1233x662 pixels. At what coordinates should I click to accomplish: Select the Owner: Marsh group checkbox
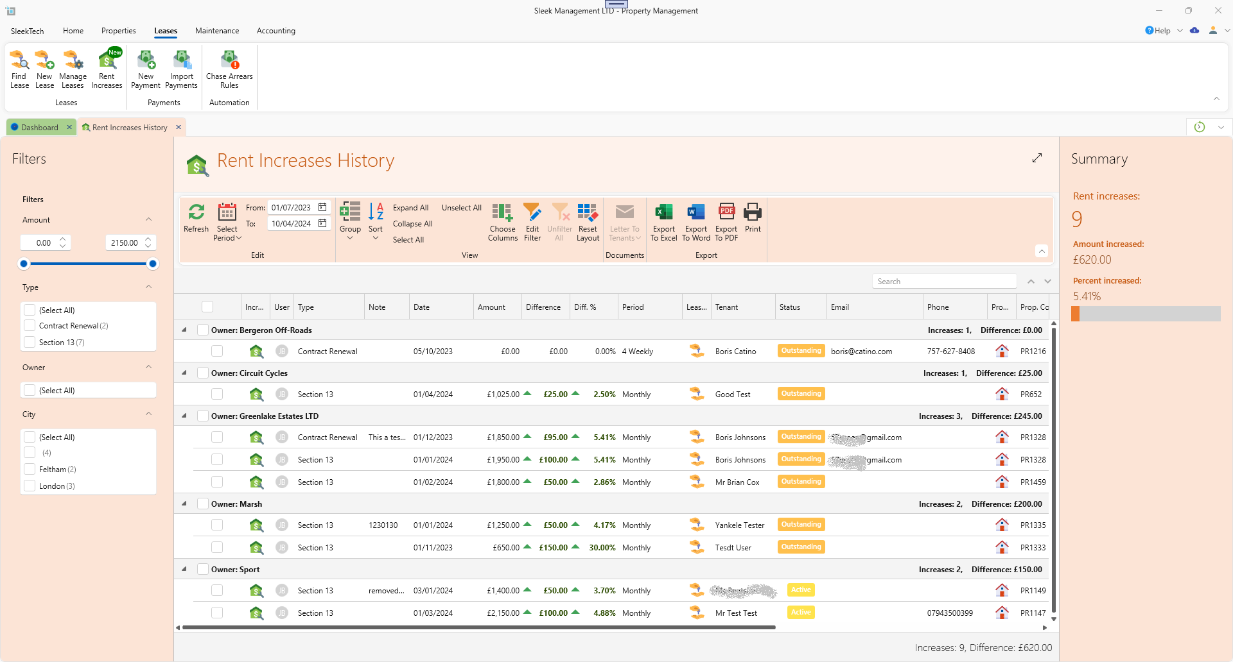click(203, 504)
